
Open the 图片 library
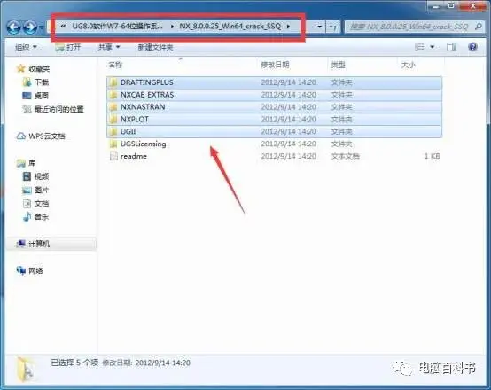[35, 190]
